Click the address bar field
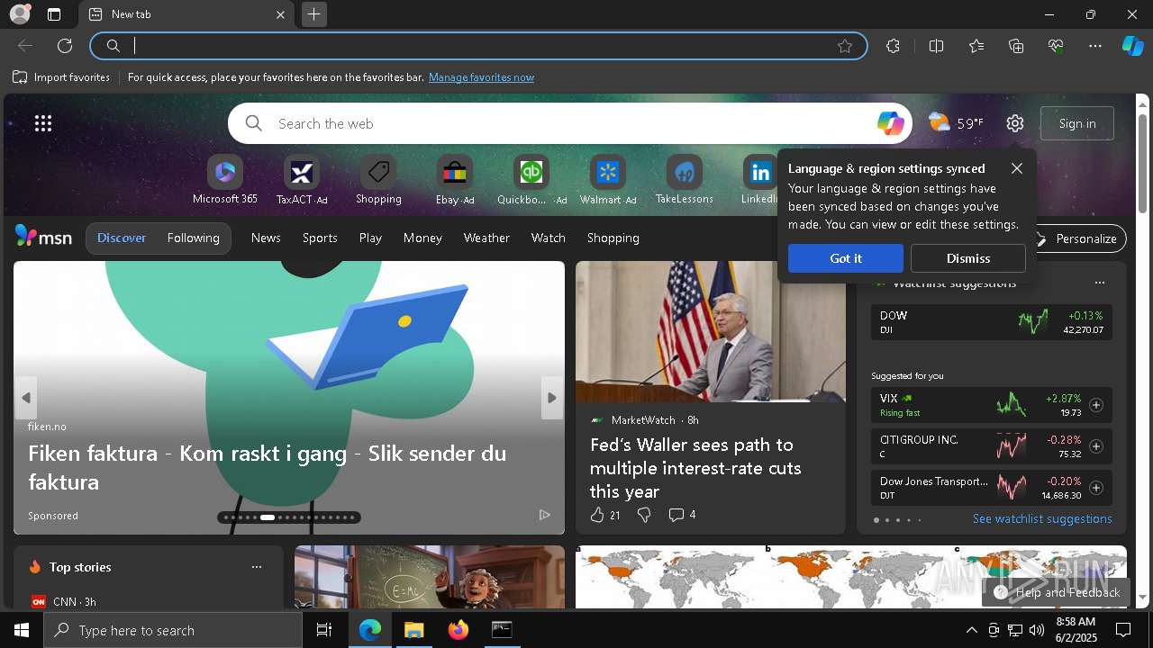 478,46
